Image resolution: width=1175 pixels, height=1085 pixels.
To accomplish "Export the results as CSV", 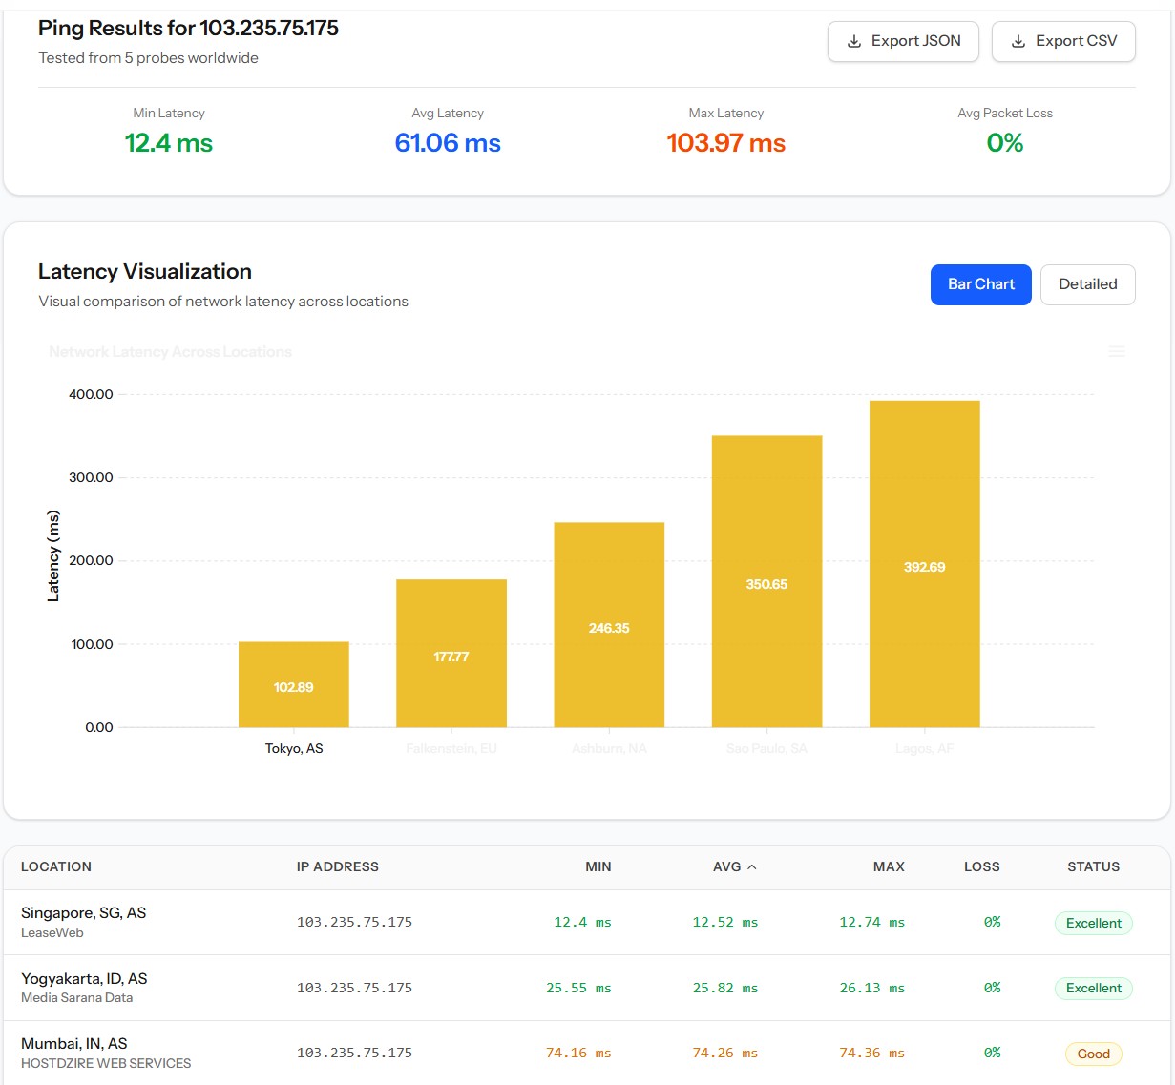I will pyautogui.click(x=1063, y=41).
